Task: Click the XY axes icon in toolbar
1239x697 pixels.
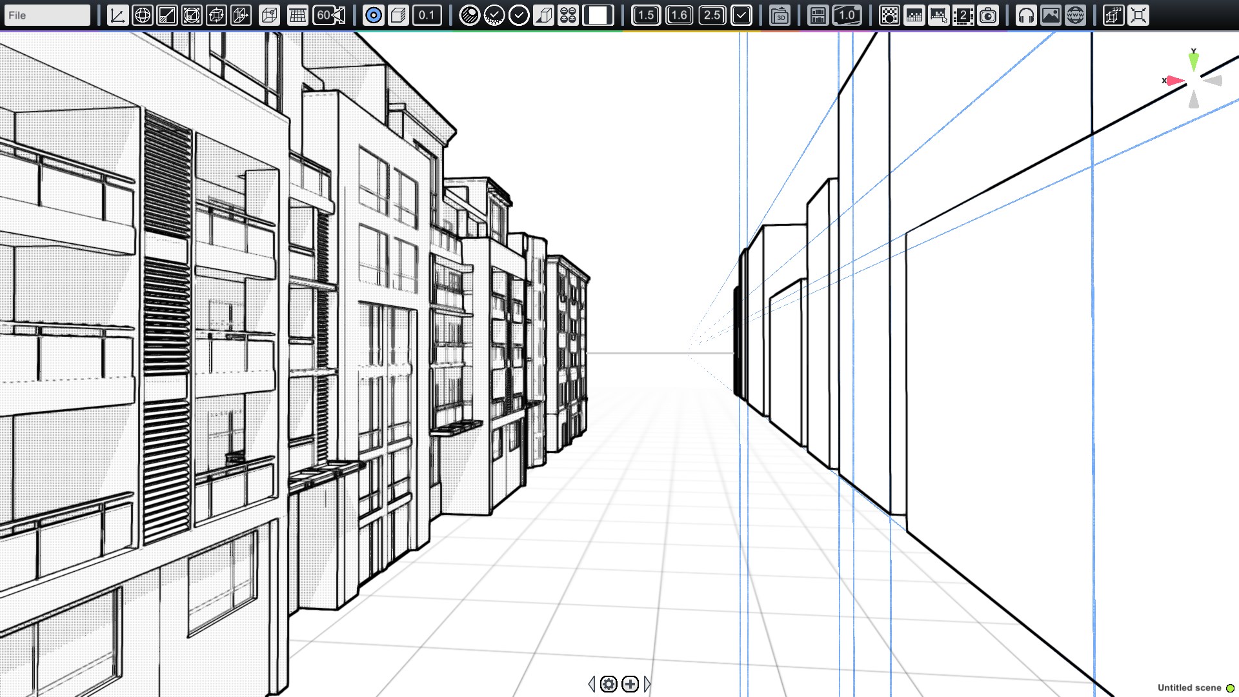Action: tap(117, 15)
